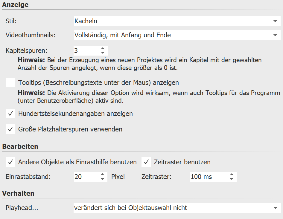Open the Playhead behavior dropdown
Image resolution: width=283 pixels, height=219 pixels.
275,207
